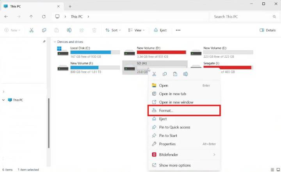Refresh the This PC view
Image resolution: width=281 pixels, height=172 pixels.
point(44,17)
